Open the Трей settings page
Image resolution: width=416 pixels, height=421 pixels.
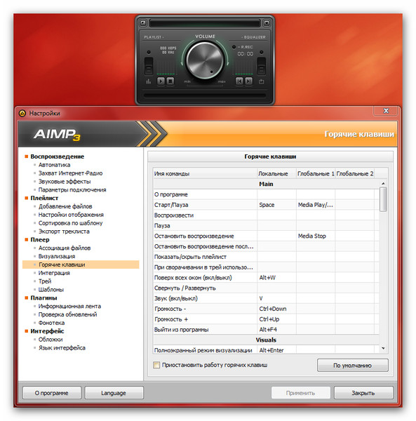(45, 281)
